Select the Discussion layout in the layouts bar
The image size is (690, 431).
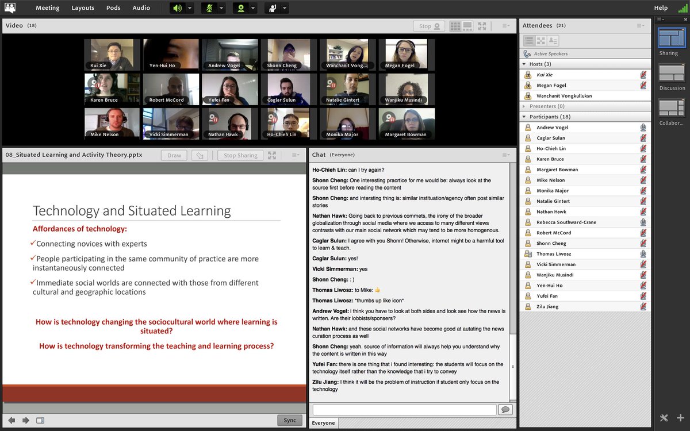670,74
